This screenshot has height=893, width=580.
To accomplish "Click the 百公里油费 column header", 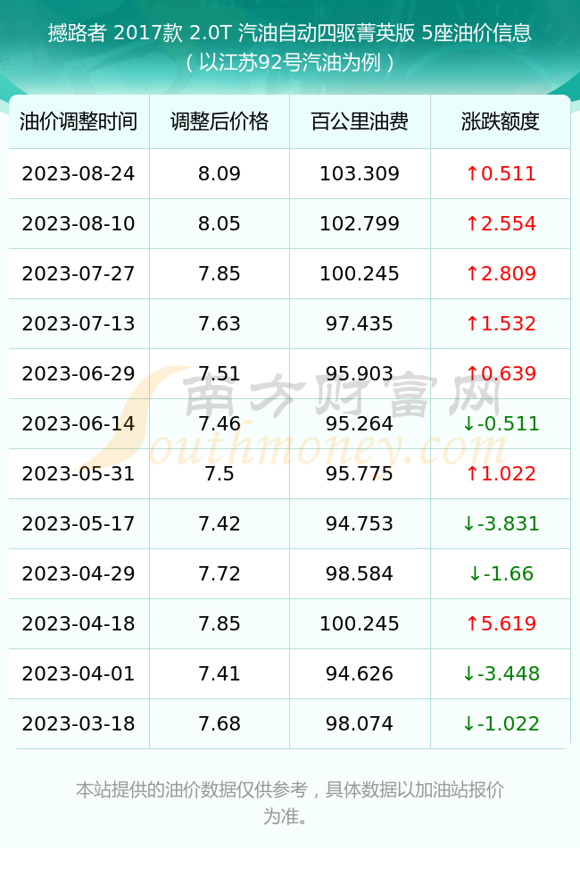I will pos(360,121).
